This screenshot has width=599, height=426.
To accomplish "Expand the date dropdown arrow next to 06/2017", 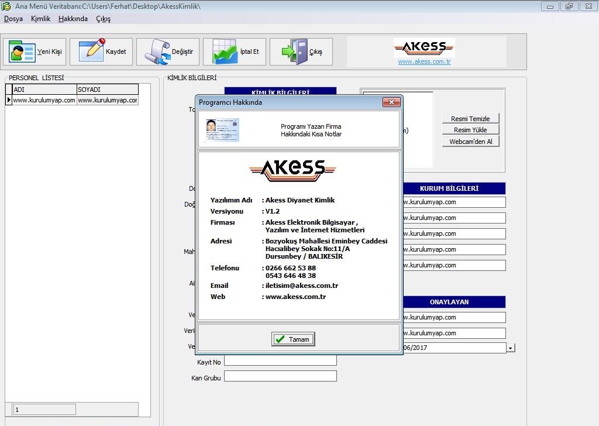I will click(x=511, y=348).
